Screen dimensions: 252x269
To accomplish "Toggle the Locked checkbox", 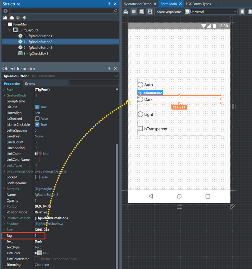I will click(x=37, y=177).
